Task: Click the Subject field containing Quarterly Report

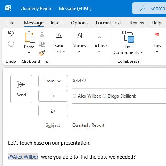Action: [x=119, y=125]
